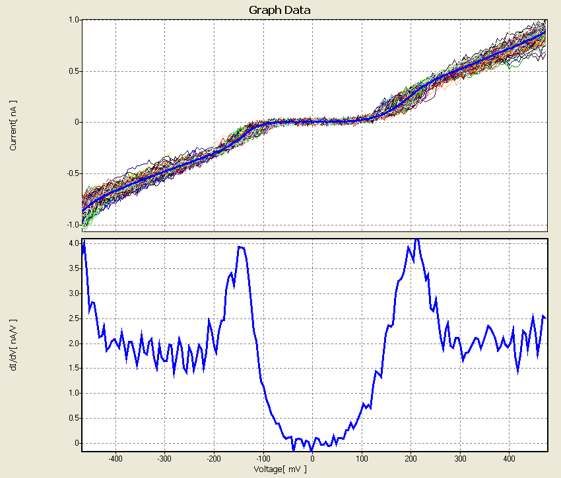
Task: Click the 0 tick on voltage axis
Action: 313,458
